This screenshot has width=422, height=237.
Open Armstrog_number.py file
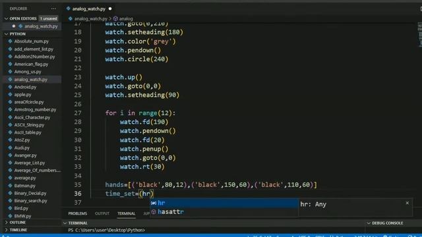[x=35, y=110]
